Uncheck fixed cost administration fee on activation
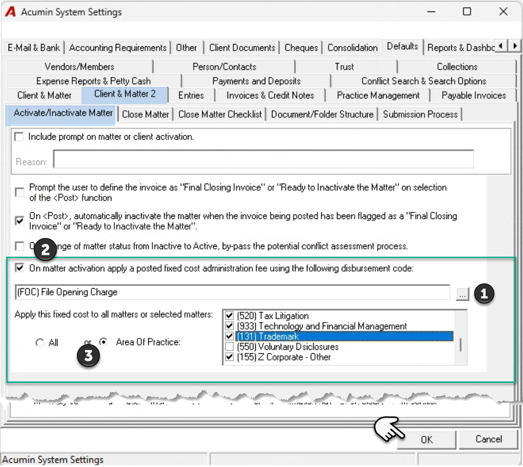Viewport: 523px width, 467px height. click(20, 268)
